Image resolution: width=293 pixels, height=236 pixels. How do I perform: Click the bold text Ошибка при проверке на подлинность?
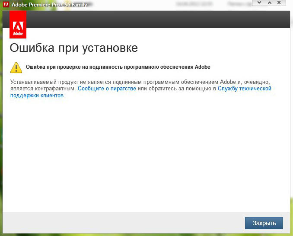(x=74, y=67)
